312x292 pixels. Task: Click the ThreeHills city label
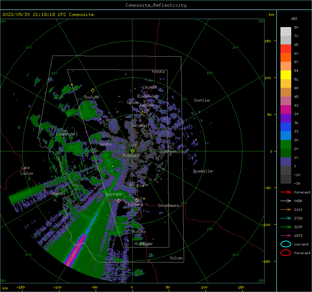pos(174,152)
